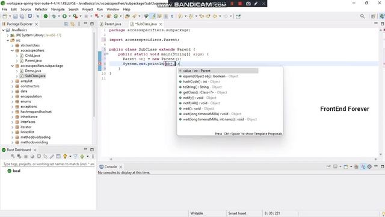The image size is (385, 217).
Task: Close the SubClass.java editor tab
Action: [161, 24]
